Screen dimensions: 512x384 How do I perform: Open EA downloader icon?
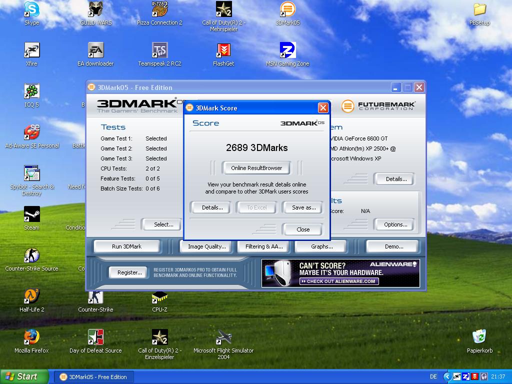[95, 50]
